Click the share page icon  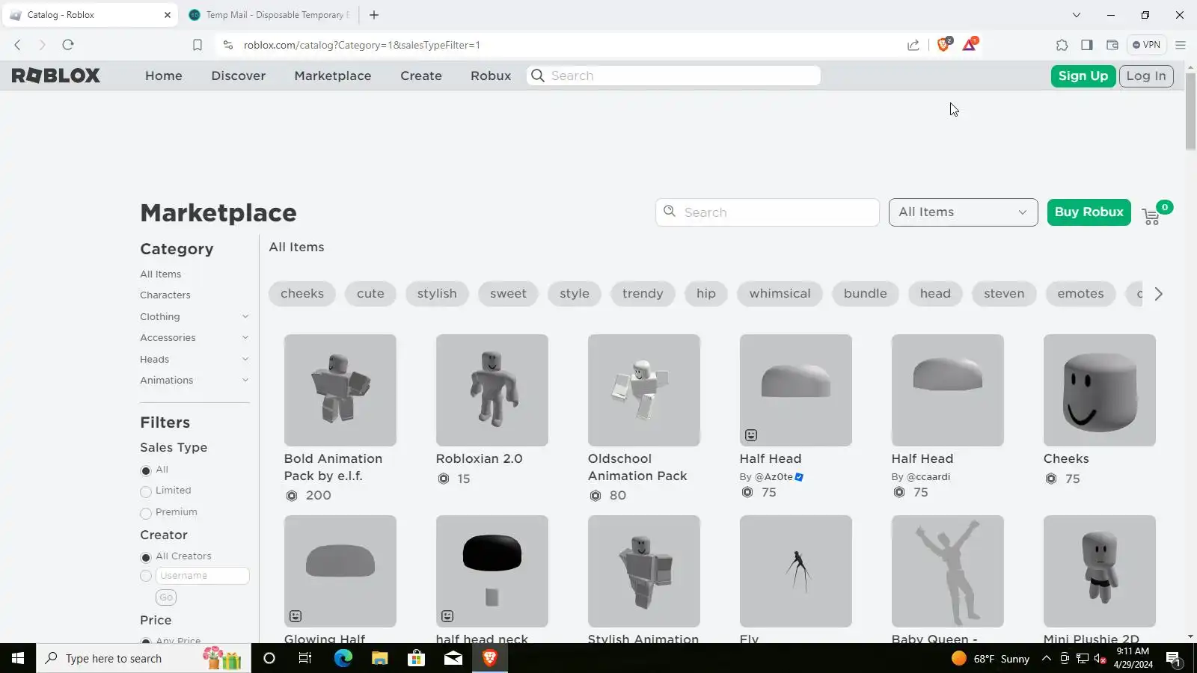point(913,45)
